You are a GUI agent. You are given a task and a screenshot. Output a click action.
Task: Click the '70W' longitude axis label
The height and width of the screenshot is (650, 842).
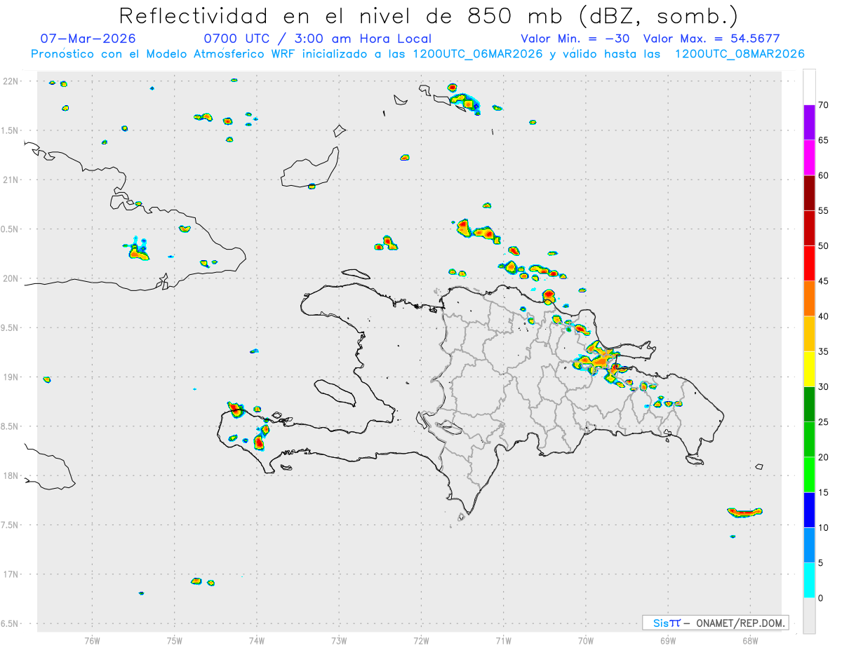(x=586, y=639)
